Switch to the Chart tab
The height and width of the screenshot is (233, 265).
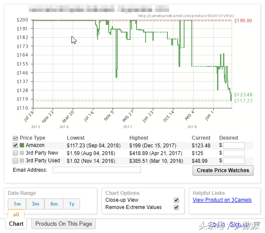point(16,224)
